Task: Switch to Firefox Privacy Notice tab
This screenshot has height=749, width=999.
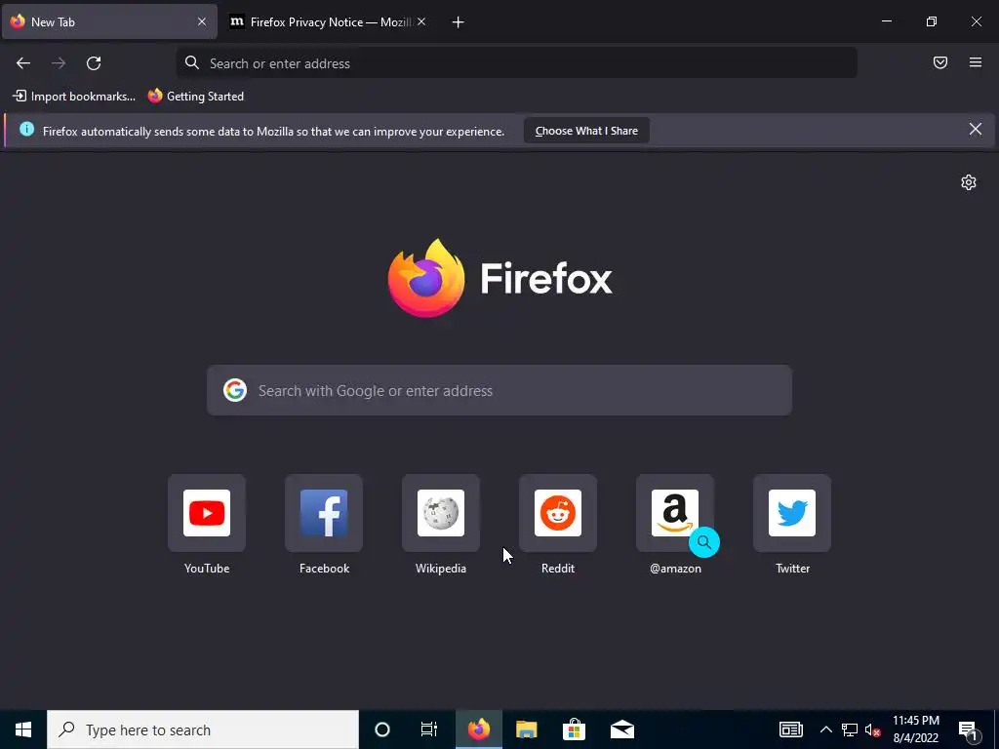Action: tap(328, 22)
